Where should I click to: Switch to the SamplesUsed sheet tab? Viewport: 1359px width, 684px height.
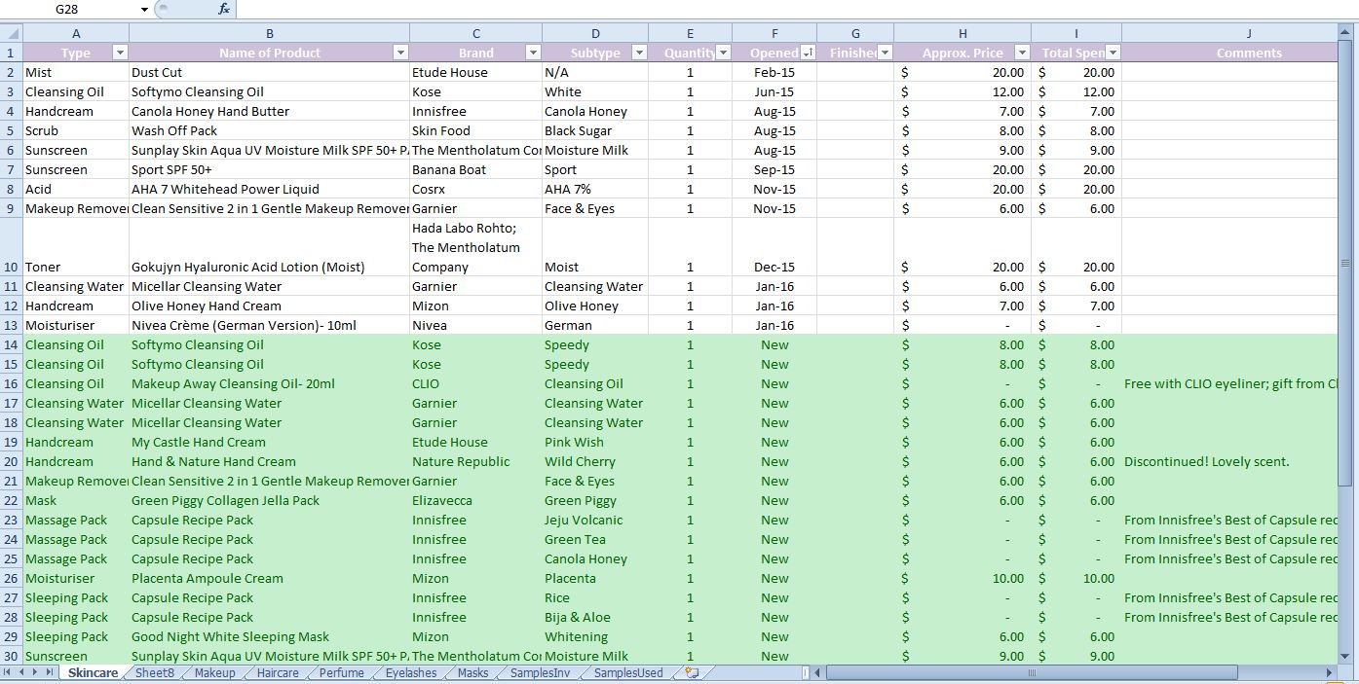pyautogui.click(x=628, y=672)
